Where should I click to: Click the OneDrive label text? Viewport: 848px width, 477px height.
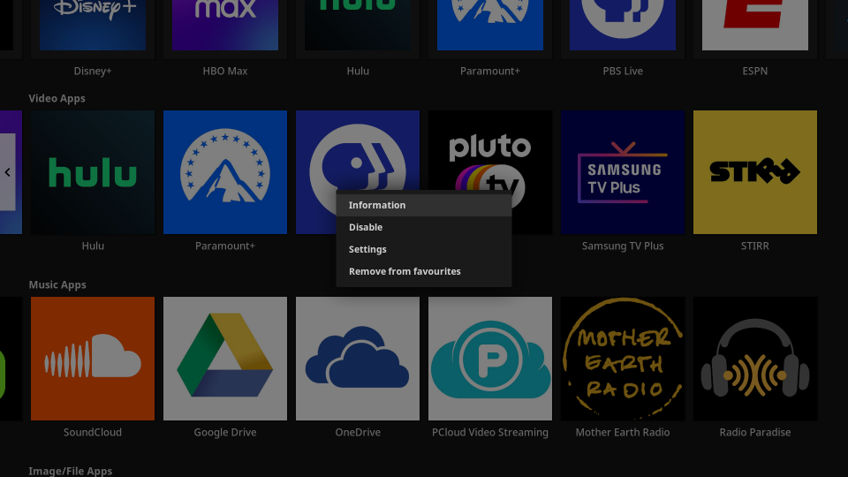(x=358, y=432)
